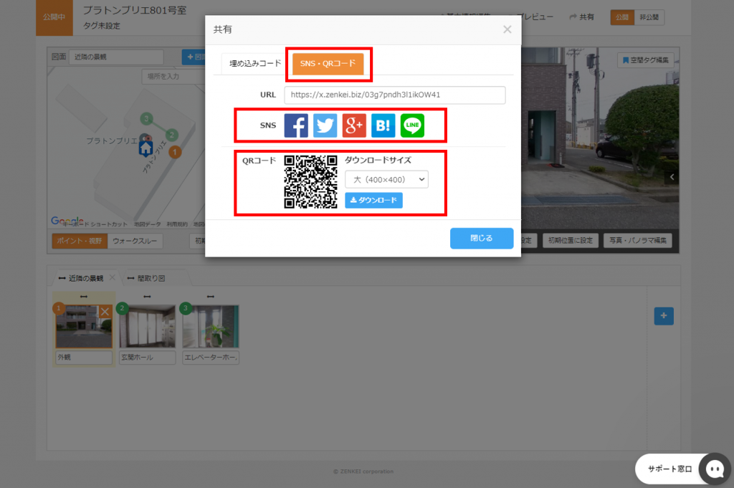The image size is (734, 488).
Task: Open 空間タグ編集 button
Action: pos(646,60)
